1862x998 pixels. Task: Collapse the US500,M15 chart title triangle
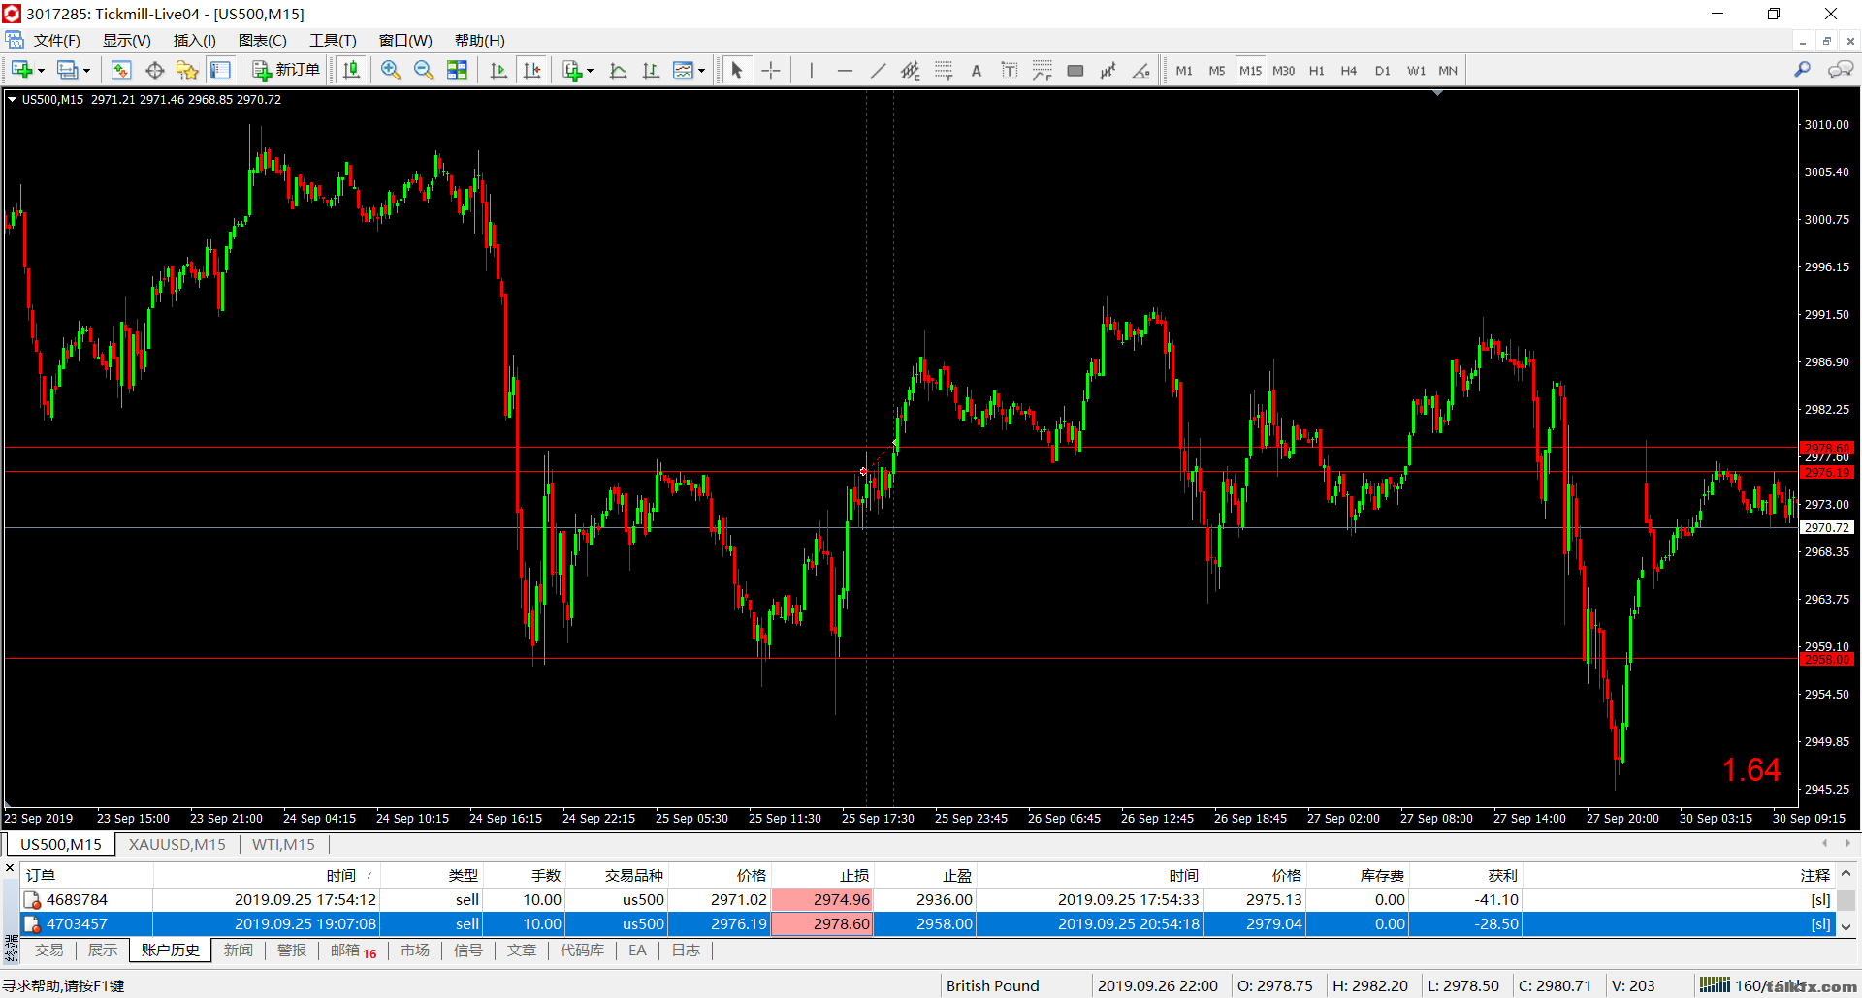[12, 99]
